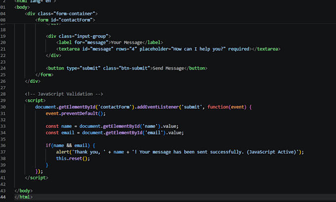Viewport: 336px width, 202px height.
Task: Click the "const name" declaration on line 33
Action: (59, 126)
